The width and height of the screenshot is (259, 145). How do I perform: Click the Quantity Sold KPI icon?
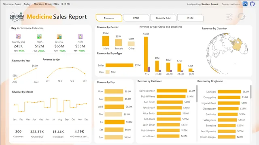point(18,36)
